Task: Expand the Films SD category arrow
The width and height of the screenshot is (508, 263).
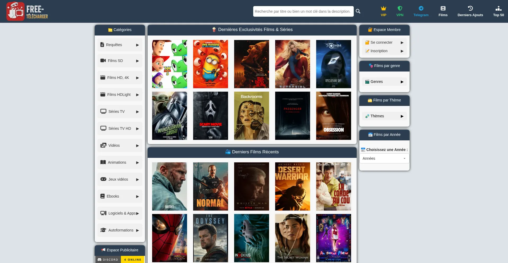Action: (138, 61)
